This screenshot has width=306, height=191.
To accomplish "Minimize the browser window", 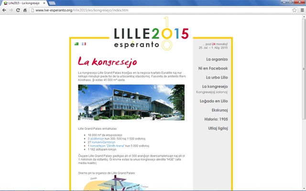I will pyautogui.click(x=284, y=2).
